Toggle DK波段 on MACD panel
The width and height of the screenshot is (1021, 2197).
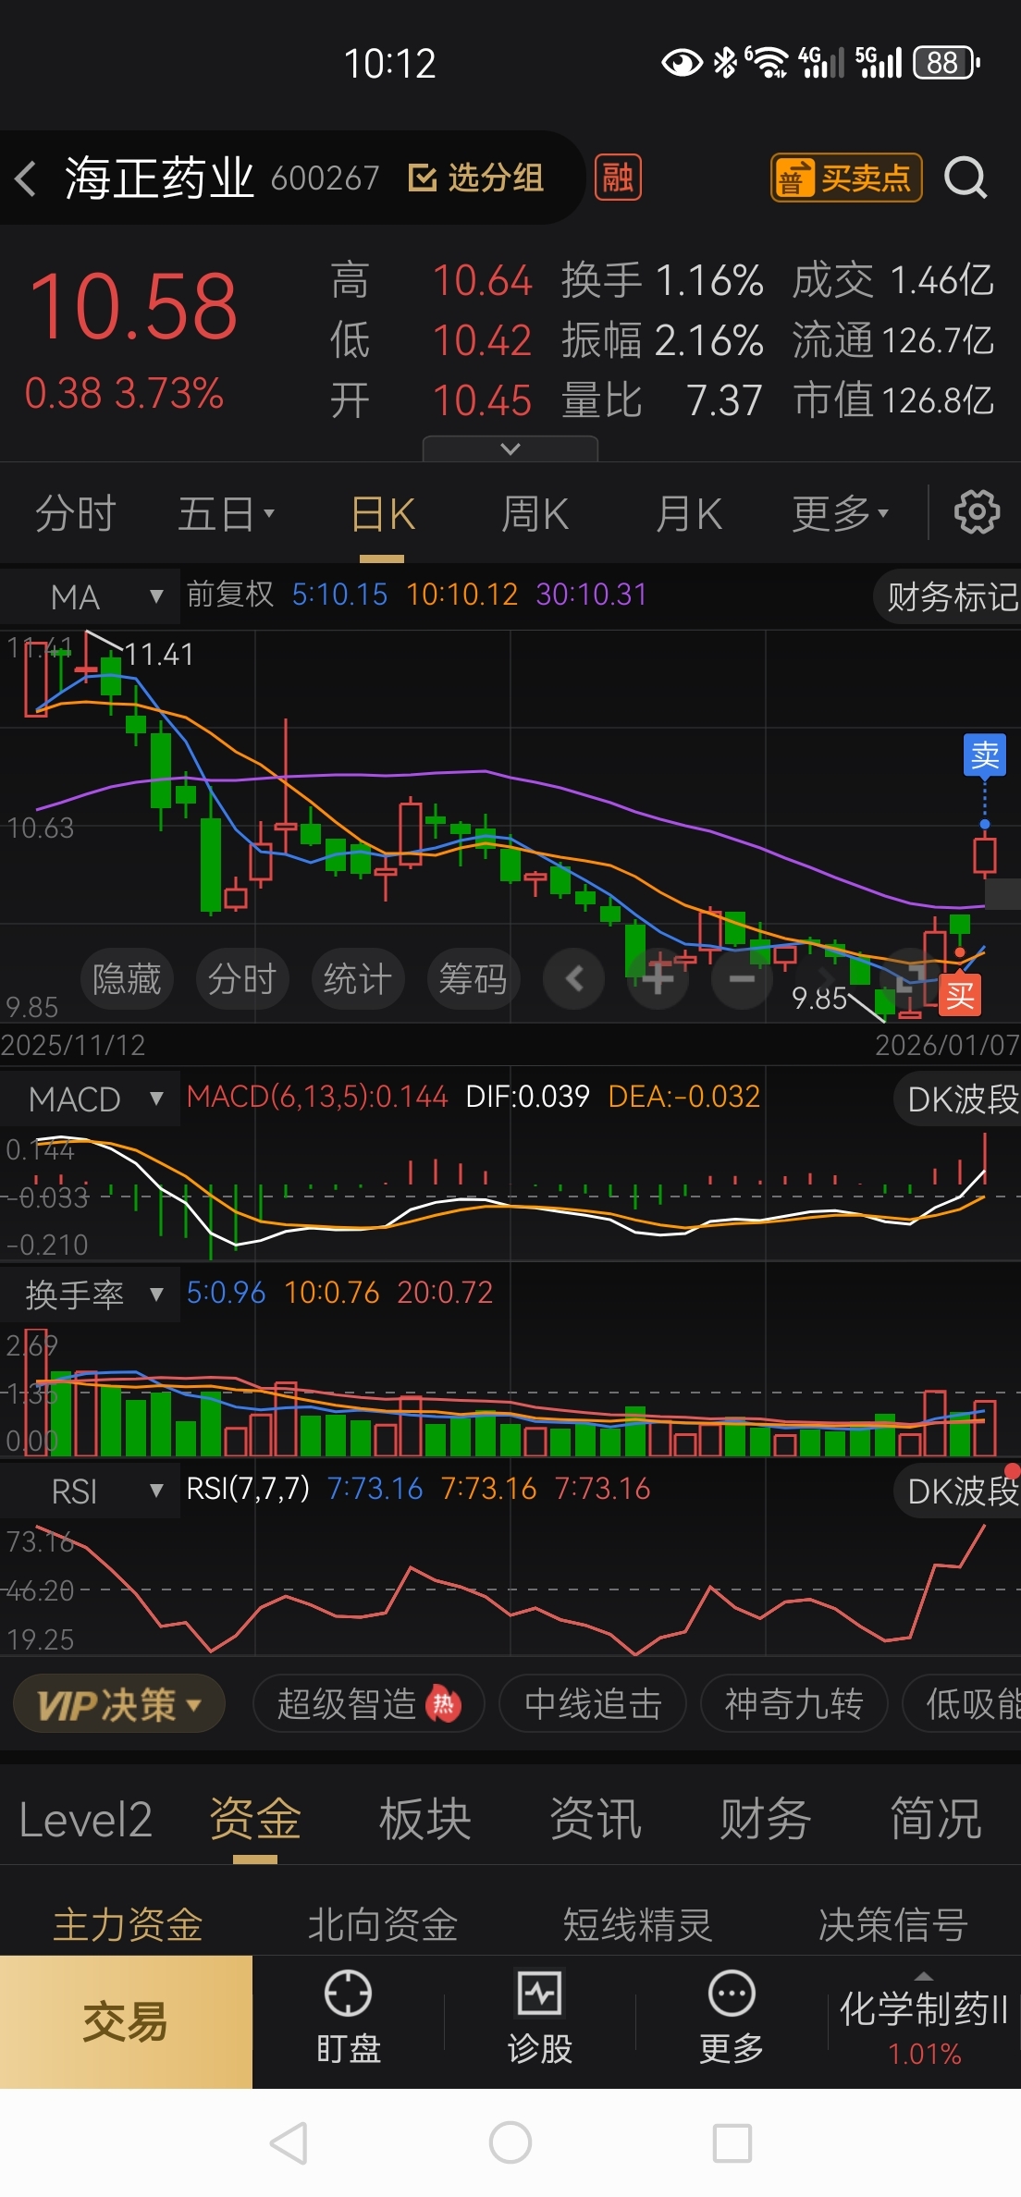pos(959,1099)
